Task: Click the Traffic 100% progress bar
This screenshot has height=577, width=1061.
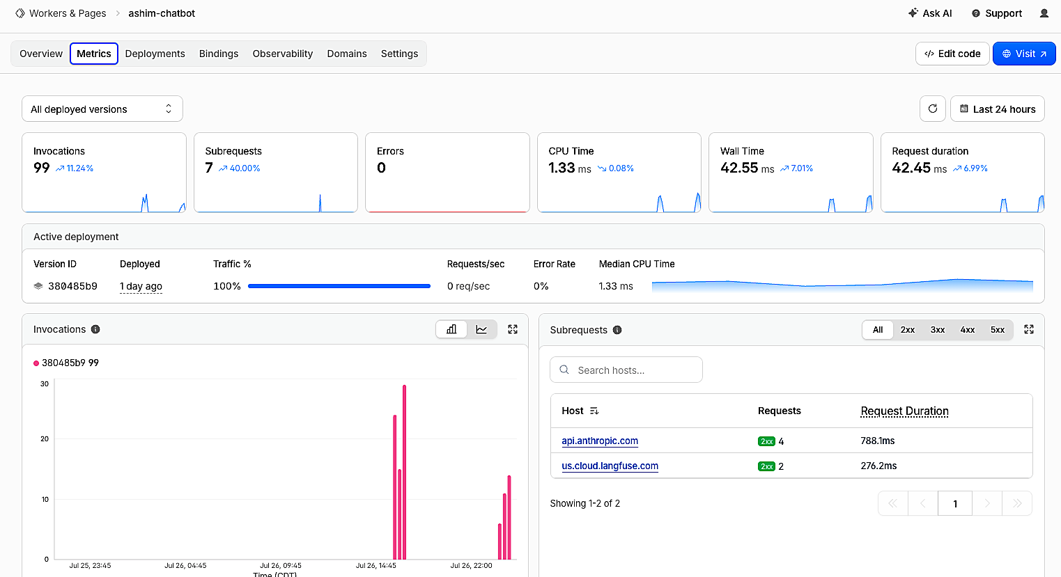Action: pos(339,286)
